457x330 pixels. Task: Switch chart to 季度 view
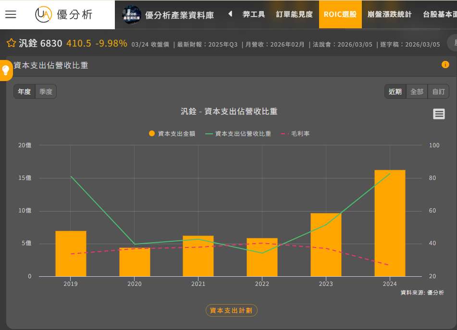pyautogui.click(x=46, y=92)
